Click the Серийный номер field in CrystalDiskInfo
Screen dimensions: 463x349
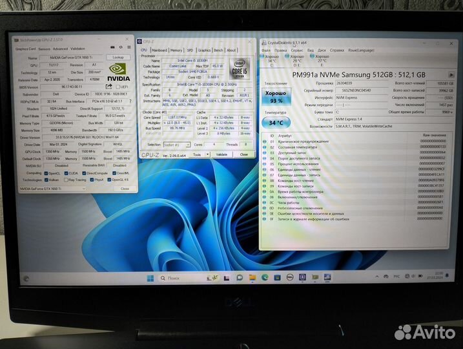[x=362, y=90]
